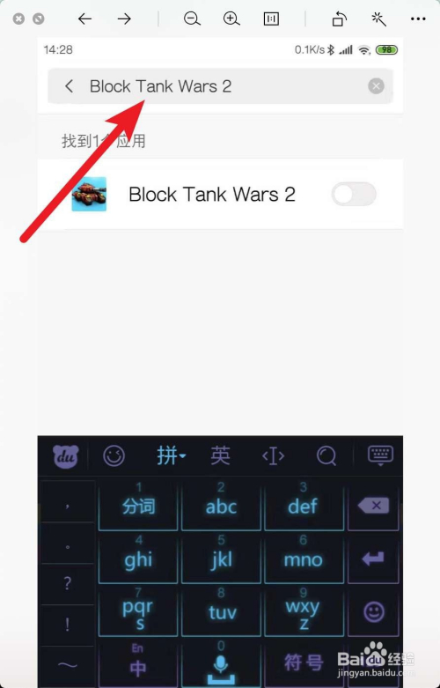
Task: Tap the abc key on keypad
Action: pos(221,506)
